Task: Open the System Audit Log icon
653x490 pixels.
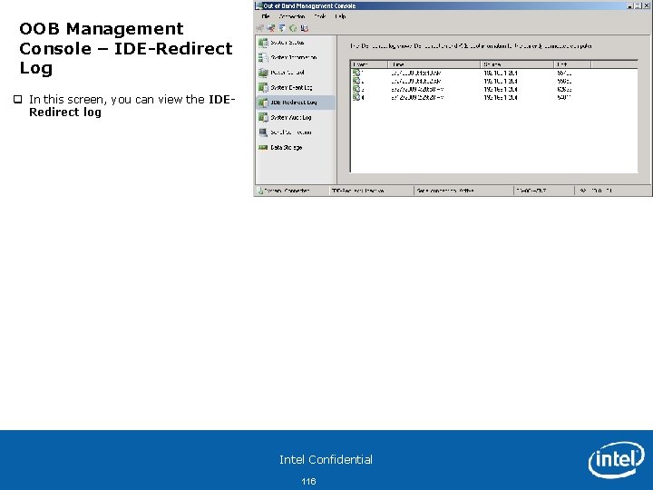Action: 263,117
